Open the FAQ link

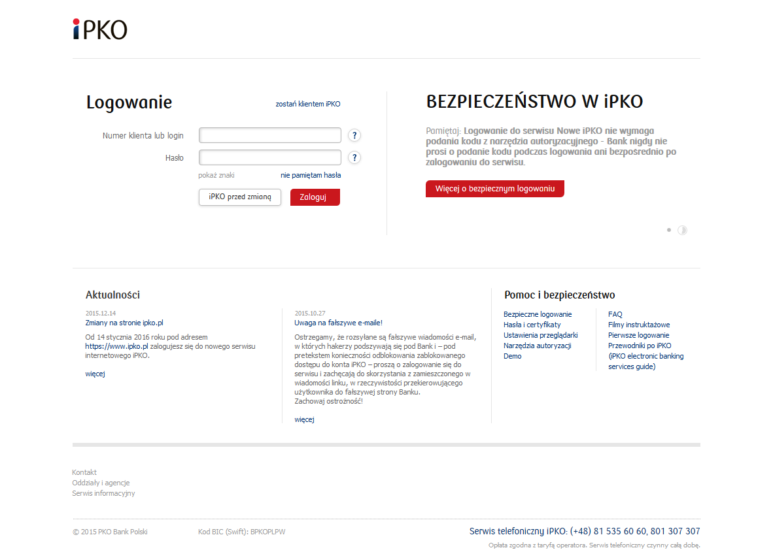[x=615, y=314]
